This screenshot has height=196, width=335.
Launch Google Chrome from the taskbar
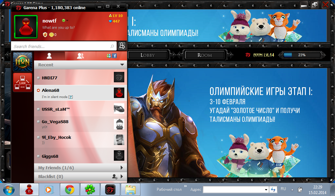coord(70,189)
